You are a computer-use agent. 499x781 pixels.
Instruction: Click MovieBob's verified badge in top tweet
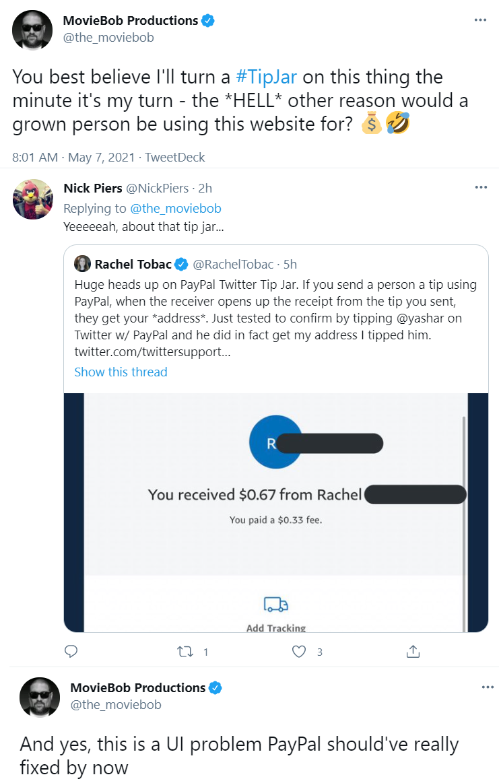pyautogui.click(x=207, y=20)
